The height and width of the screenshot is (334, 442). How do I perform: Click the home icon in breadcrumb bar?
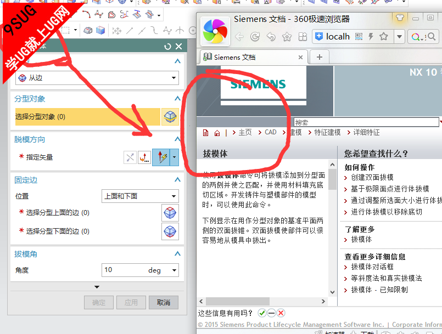pos(217,133)
